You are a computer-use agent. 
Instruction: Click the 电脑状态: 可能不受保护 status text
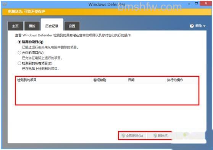pyautogui.click(x=26, y=11)
